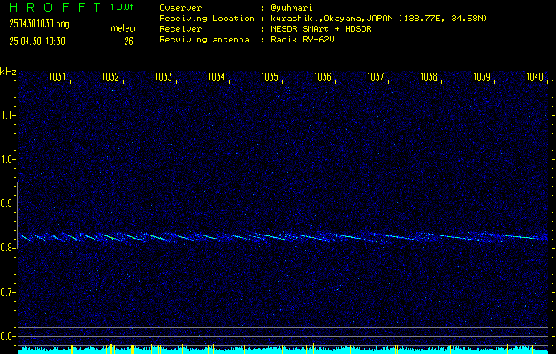Viewport: 556px width, 354px height.
Task: Click the 1.0 kHz axis value
Action: (6, 159)
